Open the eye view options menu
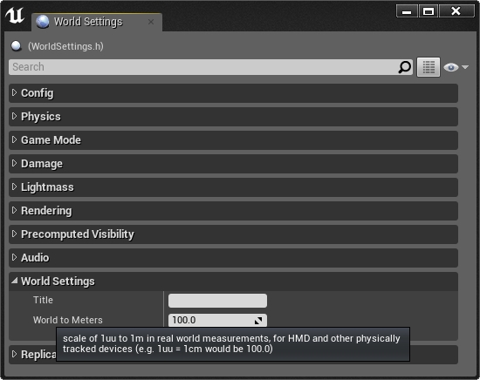Viewport: 480px width, 380px height. (x=456, y=67)
